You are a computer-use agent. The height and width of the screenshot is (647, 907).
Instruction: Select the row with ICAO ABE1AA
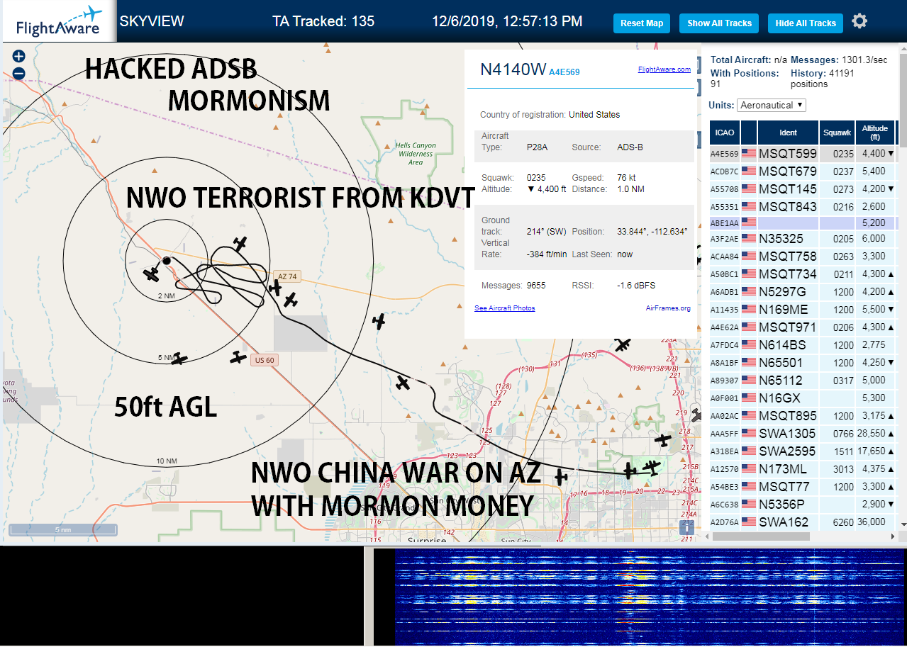pos(803,222)
